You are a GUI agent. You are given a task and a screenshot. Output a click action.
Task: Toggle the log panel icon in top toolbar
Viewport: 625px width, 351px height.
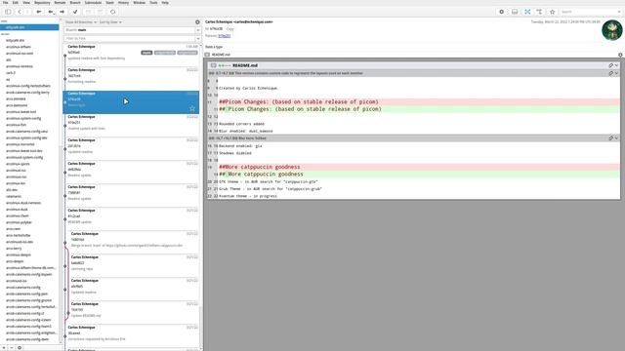tap(515, 12)
